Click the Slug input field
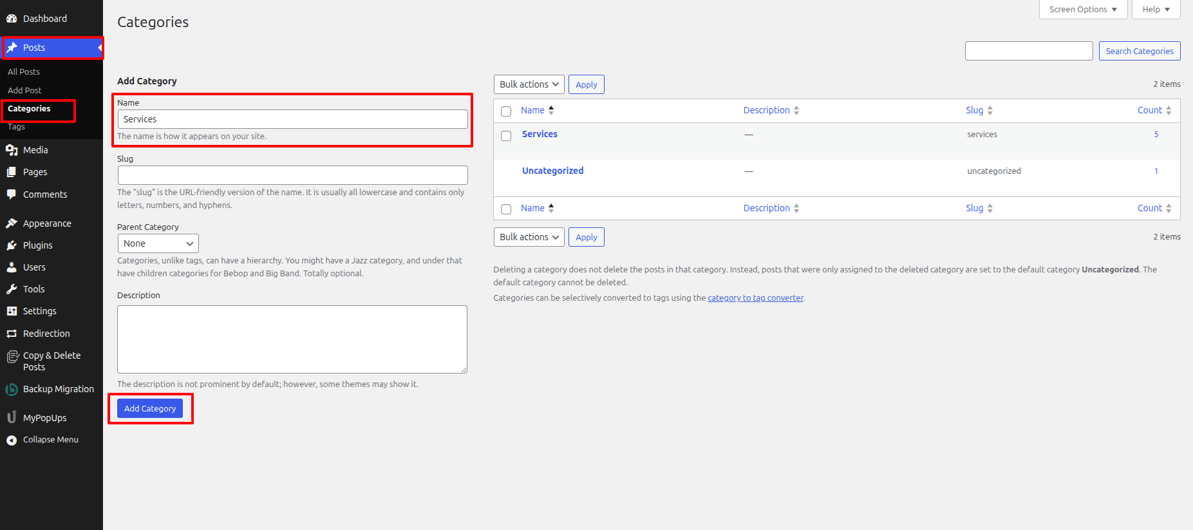The height and width of the screenshot is (530, 1193). pyautogui.click(x=292, y=175)
